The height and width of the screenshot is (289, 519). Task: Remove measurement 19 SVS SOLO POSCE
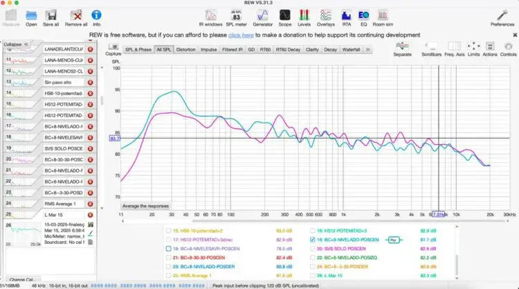[x=90, y=148]
